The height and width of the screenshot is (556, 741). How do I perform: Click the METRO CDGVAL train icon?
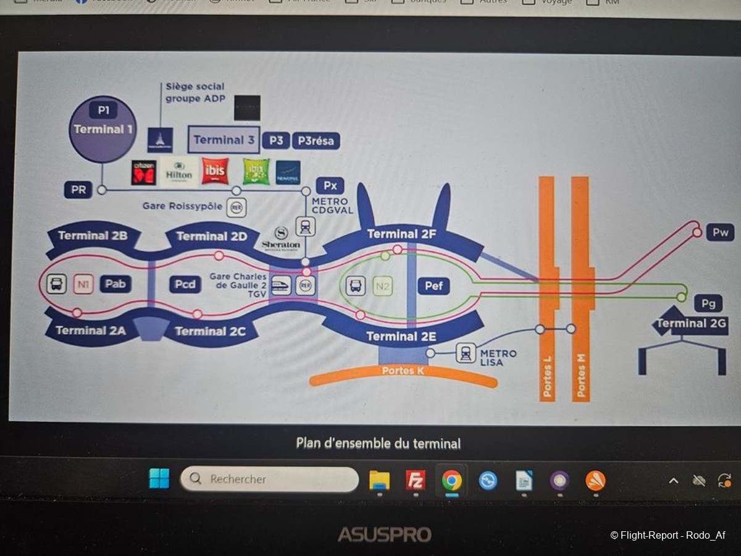pyautogui.click(x=305, y=227)
